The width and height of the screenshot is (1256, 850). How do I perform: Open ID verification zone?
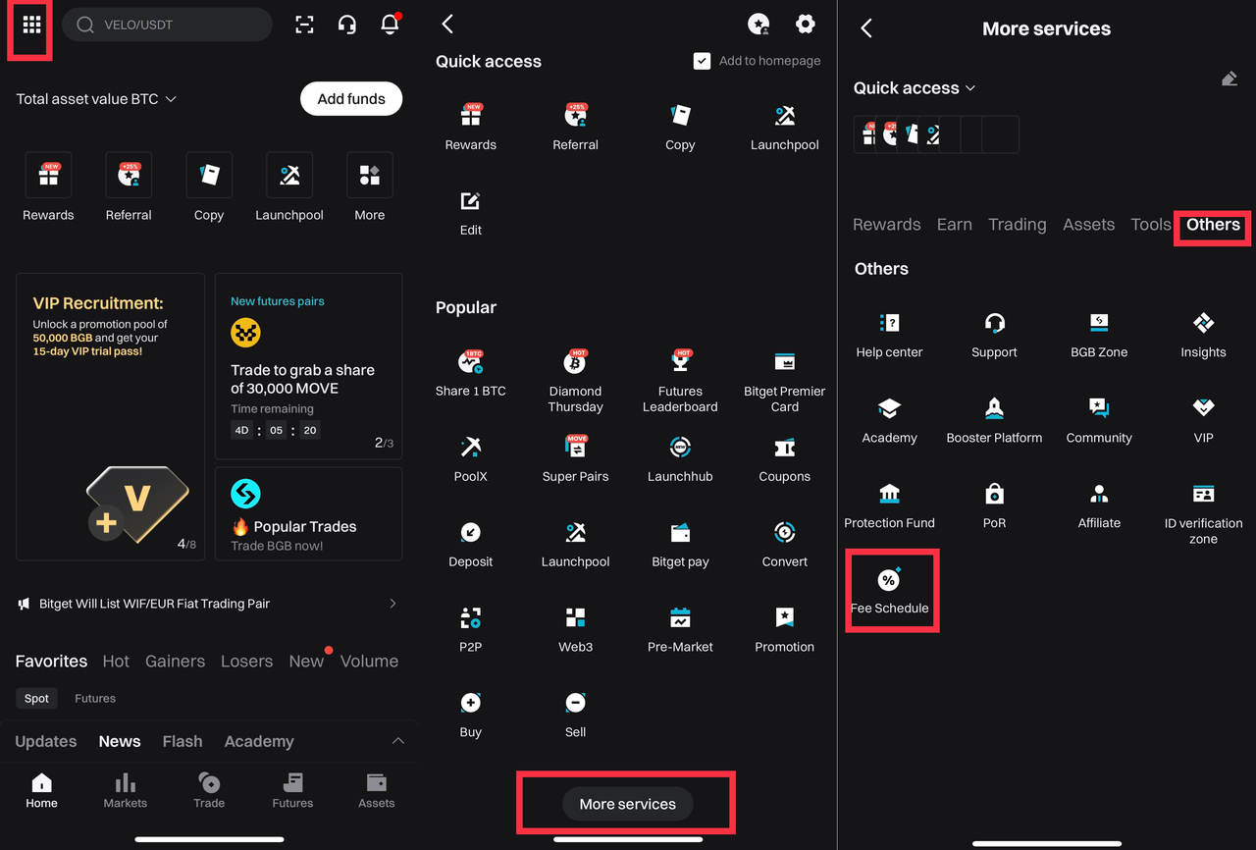pyautogui.click(x=1203, y=514)
